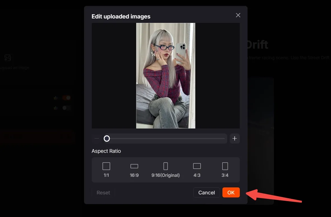Click the Reset button
Screen dimensions: 331x217
click(x=103, y=192)
